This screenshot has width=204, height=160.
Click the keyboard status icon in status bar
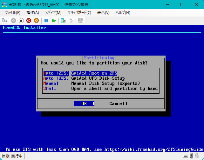(185, 156)
